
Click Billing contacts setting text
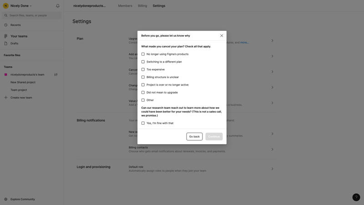(x=138, y=147)
